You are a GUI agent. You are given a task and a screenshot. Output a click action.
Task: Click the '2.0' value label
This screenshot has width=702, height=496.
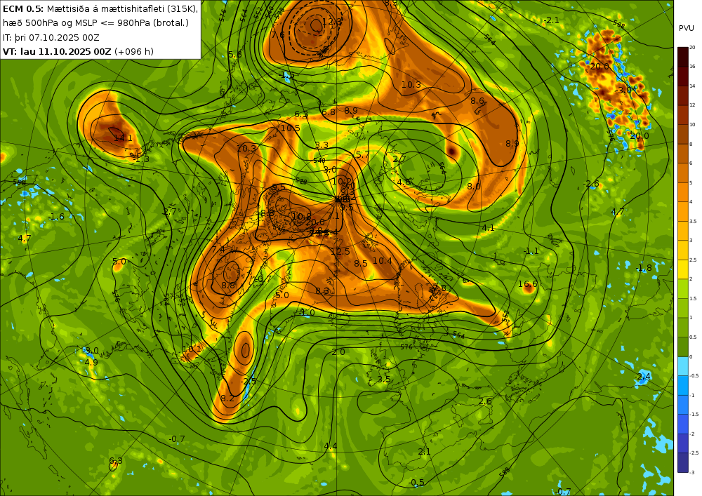338,352
